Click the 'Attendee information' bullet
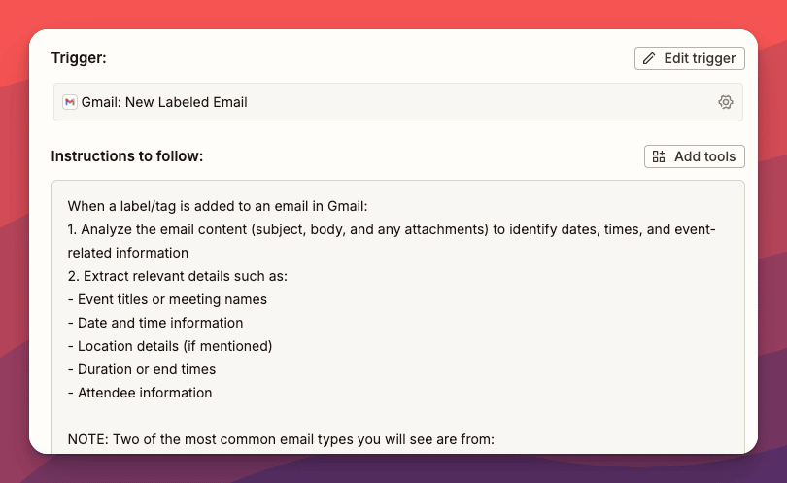The height and width of the screenshot is (483, 787). click(140, 393)
